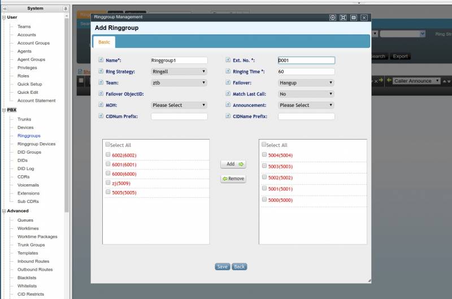Screen dimensions: 452x299
Task: Check the 6002(6002) device checkbox
Action: 107,155
